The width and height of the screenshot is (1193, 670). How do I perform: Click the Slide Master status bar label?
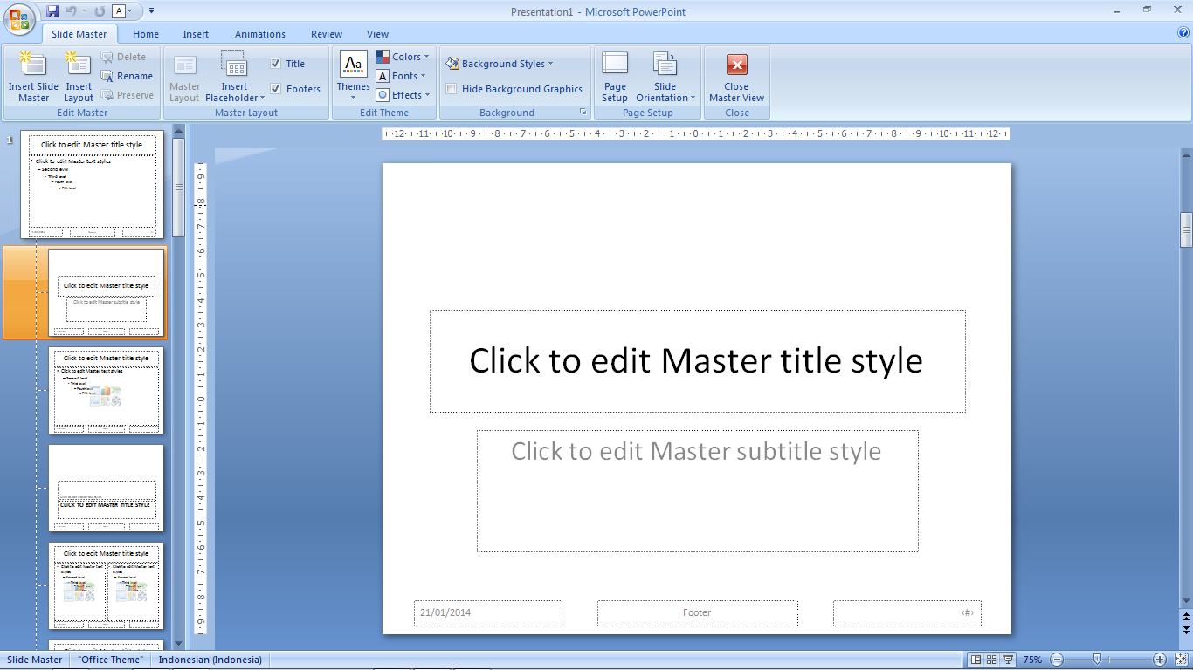(x=35, y=660)
